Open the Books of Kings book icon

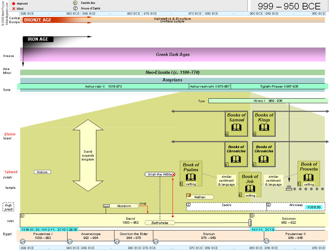tap(264, 127)
